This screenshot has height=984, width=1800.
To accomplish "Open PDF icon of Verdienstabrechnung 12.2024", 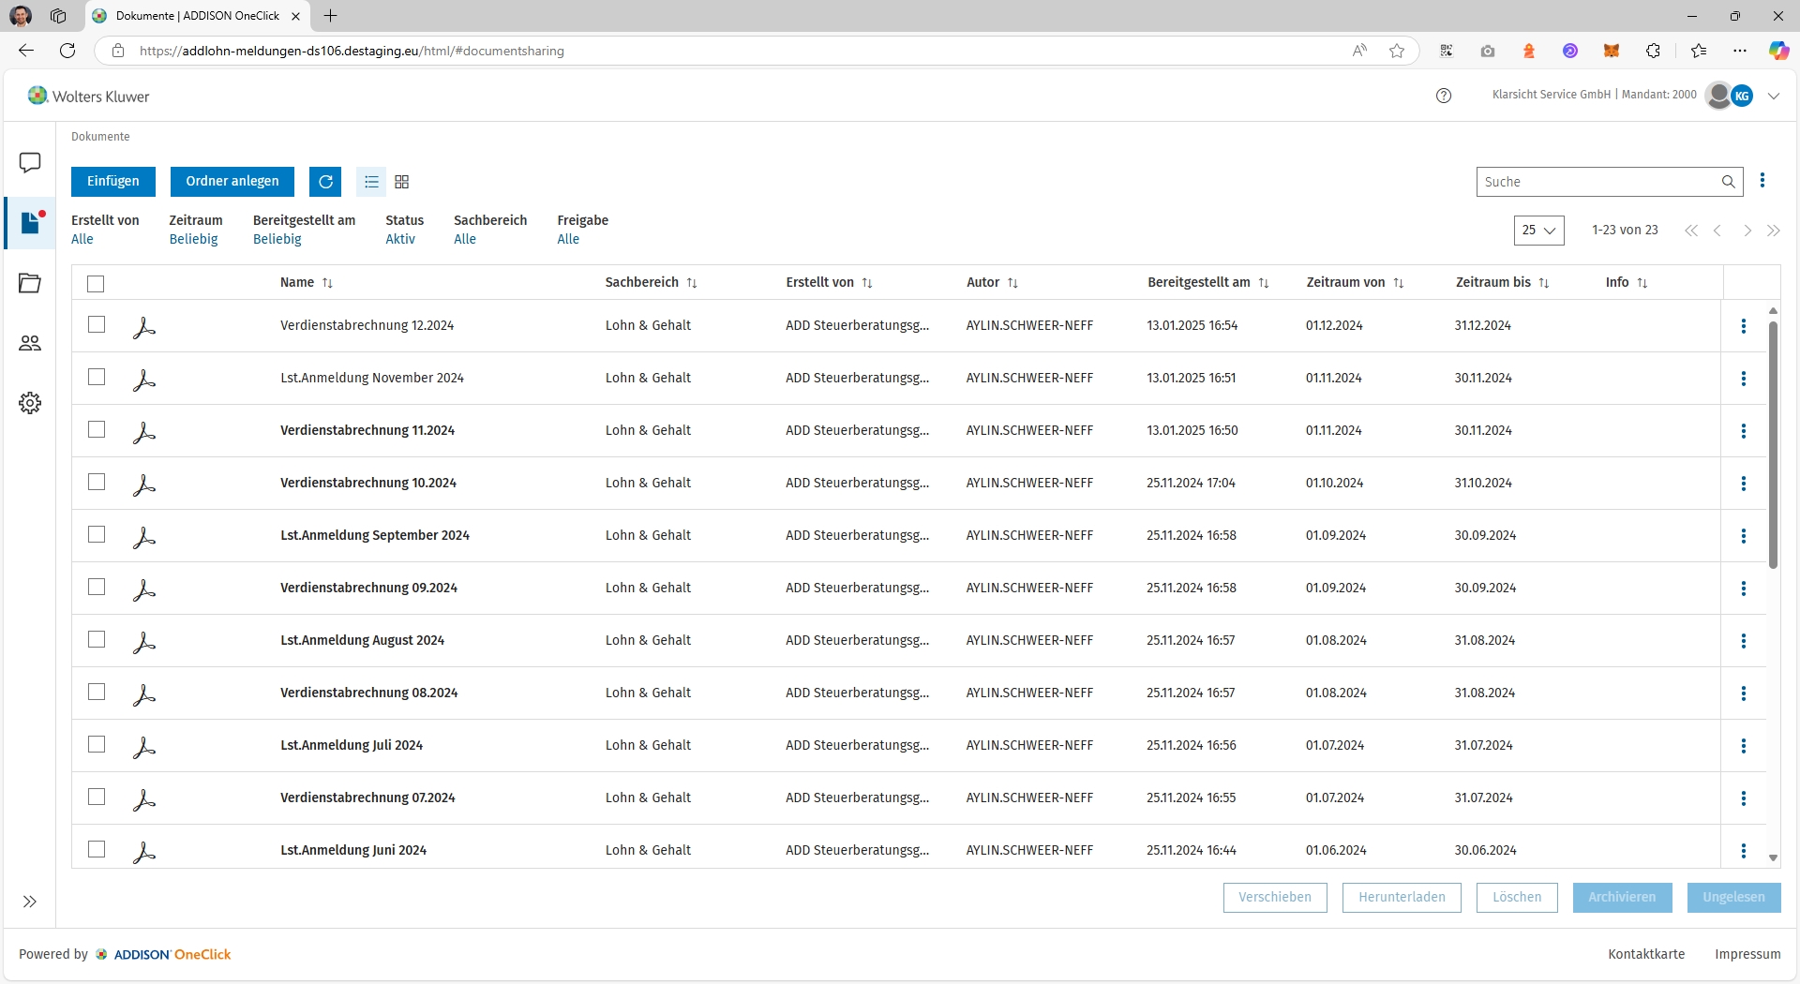I will 143,326.
